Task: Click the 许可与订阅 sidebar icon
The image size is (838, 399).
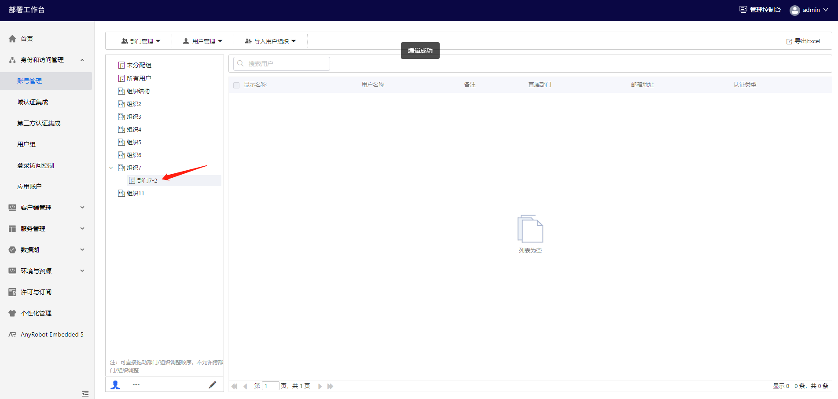Action: 12,292
